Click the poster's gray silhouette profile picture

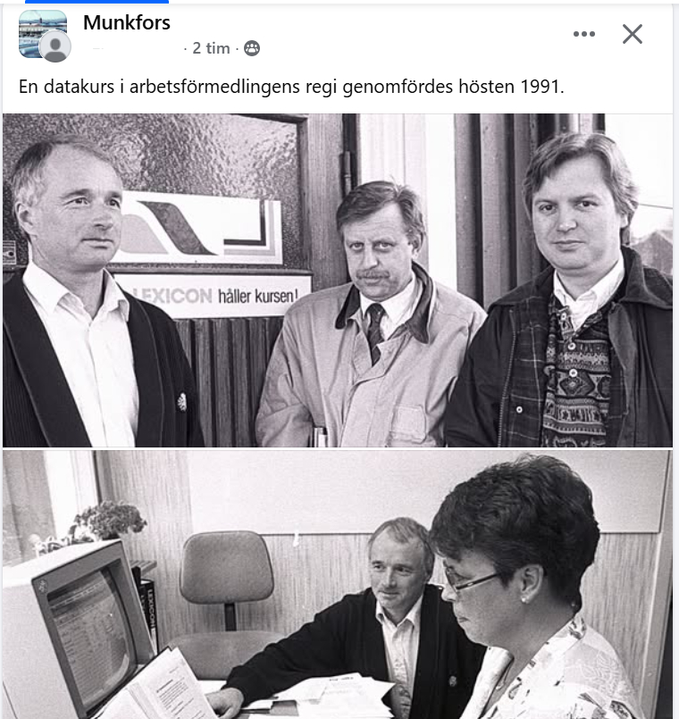pyautogui.click(x=55, y=46)
